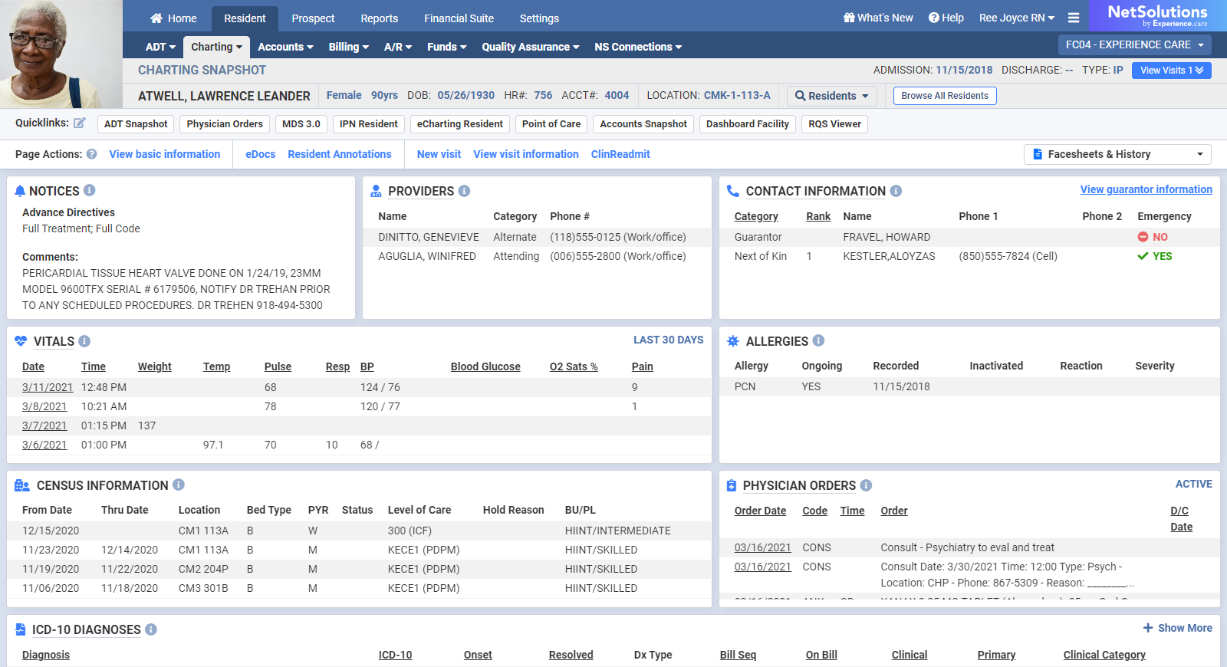
Task: Click the Contact Information phone icon
Action: click(x=733, y=191)
